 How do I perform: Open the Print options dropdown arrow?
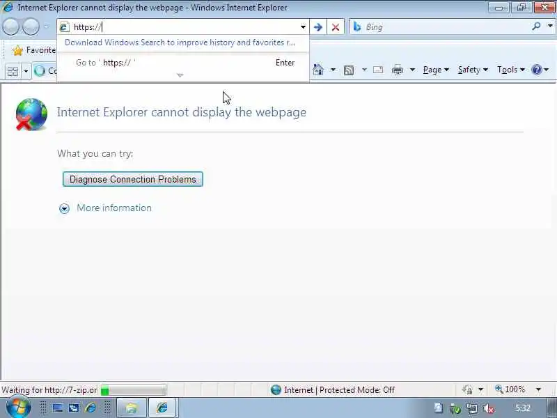(412, 70)
